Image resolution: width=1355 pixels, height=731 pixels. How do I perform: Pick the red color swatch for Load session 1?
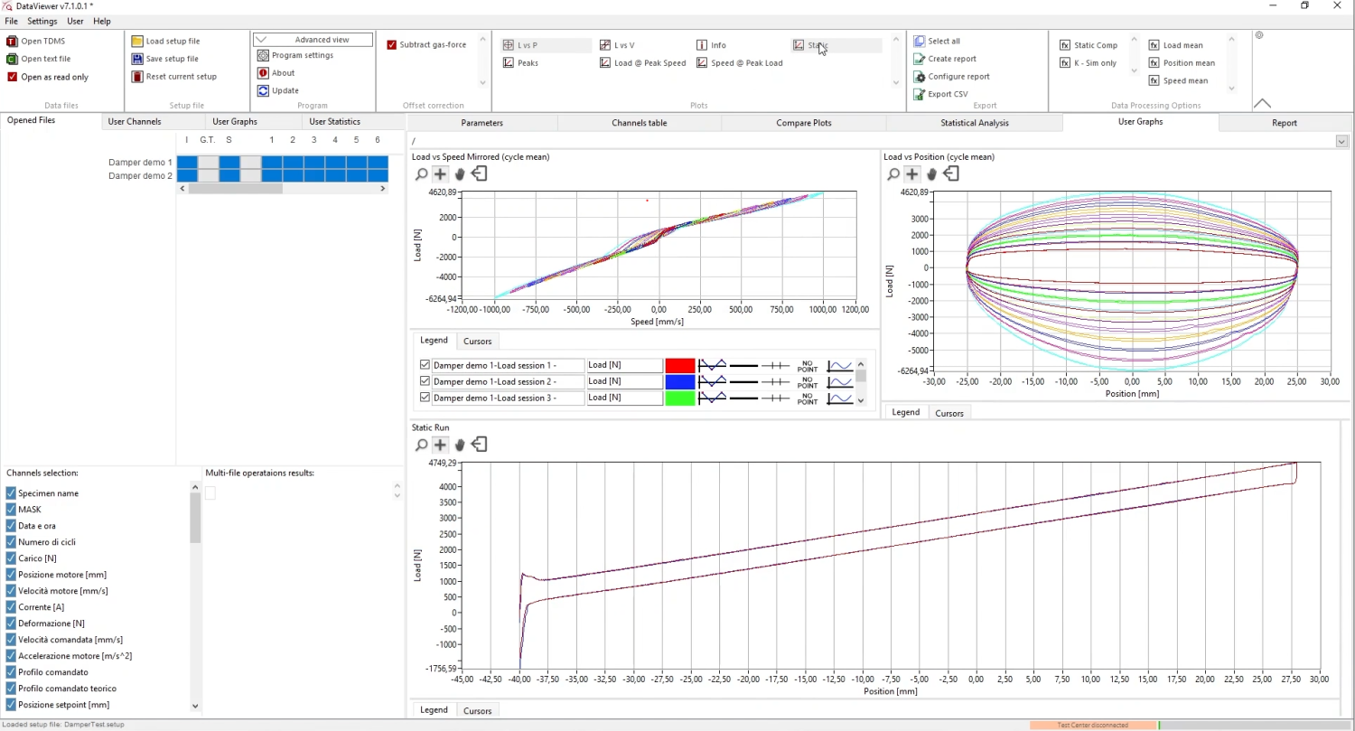point(680,365)
